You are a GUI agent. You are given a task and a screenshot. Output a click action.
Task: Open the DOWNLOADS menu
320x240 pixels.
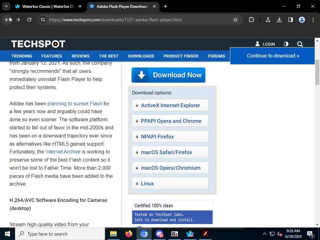(x=141, y=56)
